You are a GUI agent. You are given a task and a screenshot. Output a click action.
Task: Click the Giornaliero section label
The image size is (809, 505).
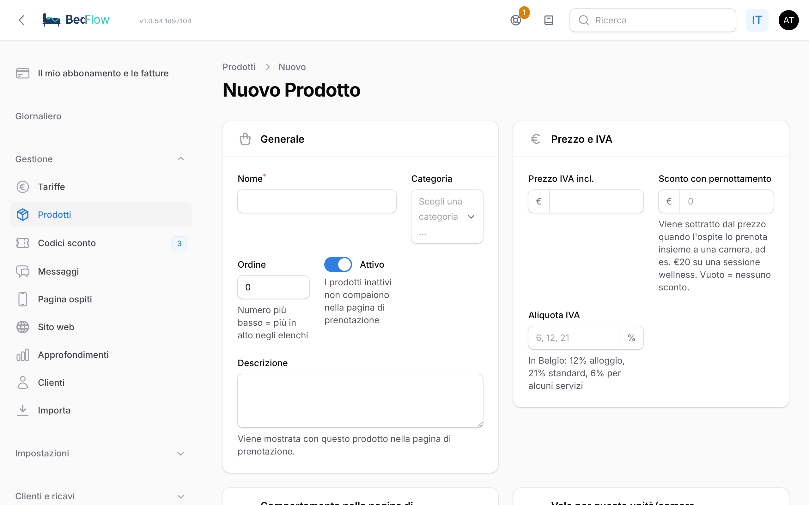tap(38, 116)
